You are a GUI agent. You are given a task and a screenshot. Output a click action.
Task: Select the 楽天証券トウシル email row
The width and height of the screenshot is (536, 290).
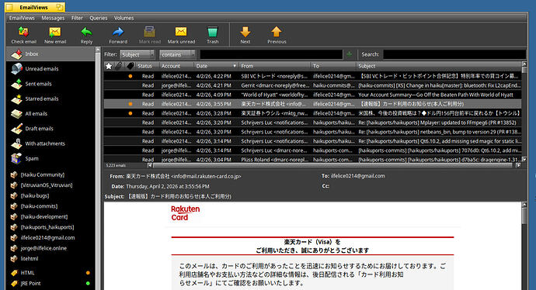[x=312, y=113]
